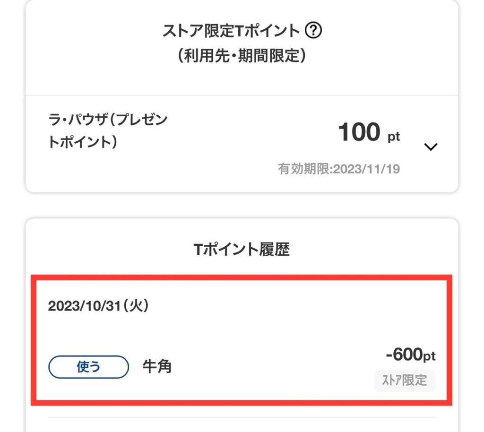
Task: Click the 有効期限:2023/11/19 expiry text
Action: click(x=338, y=168)
